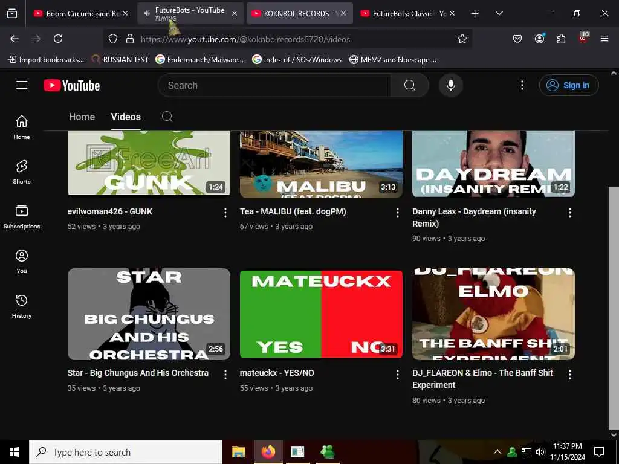Open the You section in sidebar
This screenshot has height=464, width=619.
point(22,261)
